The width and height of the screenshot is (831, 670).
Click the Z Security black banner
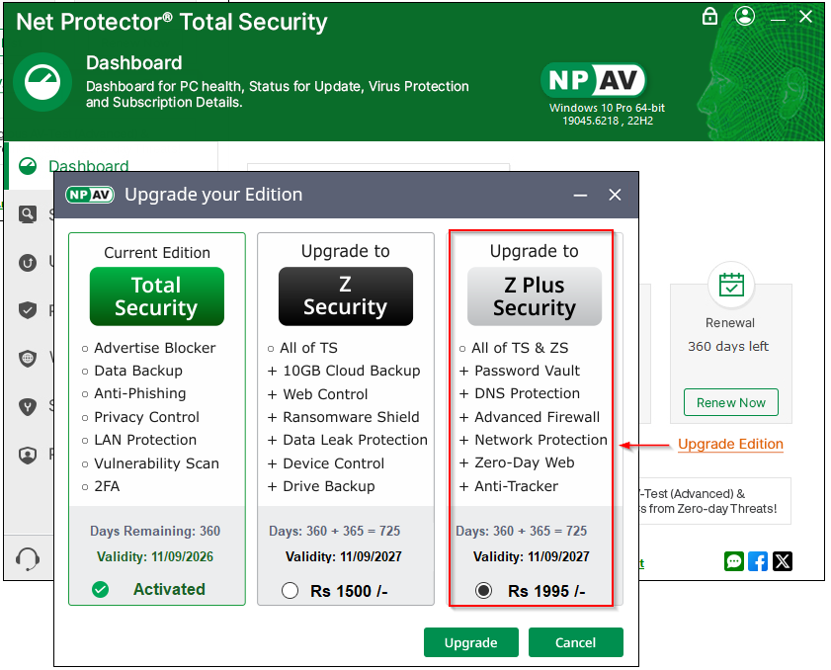click(x=345, y=296)
